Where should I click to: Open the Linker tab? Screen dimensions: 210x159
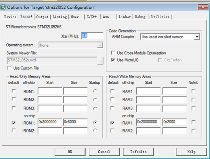click(x=125, y=17)
